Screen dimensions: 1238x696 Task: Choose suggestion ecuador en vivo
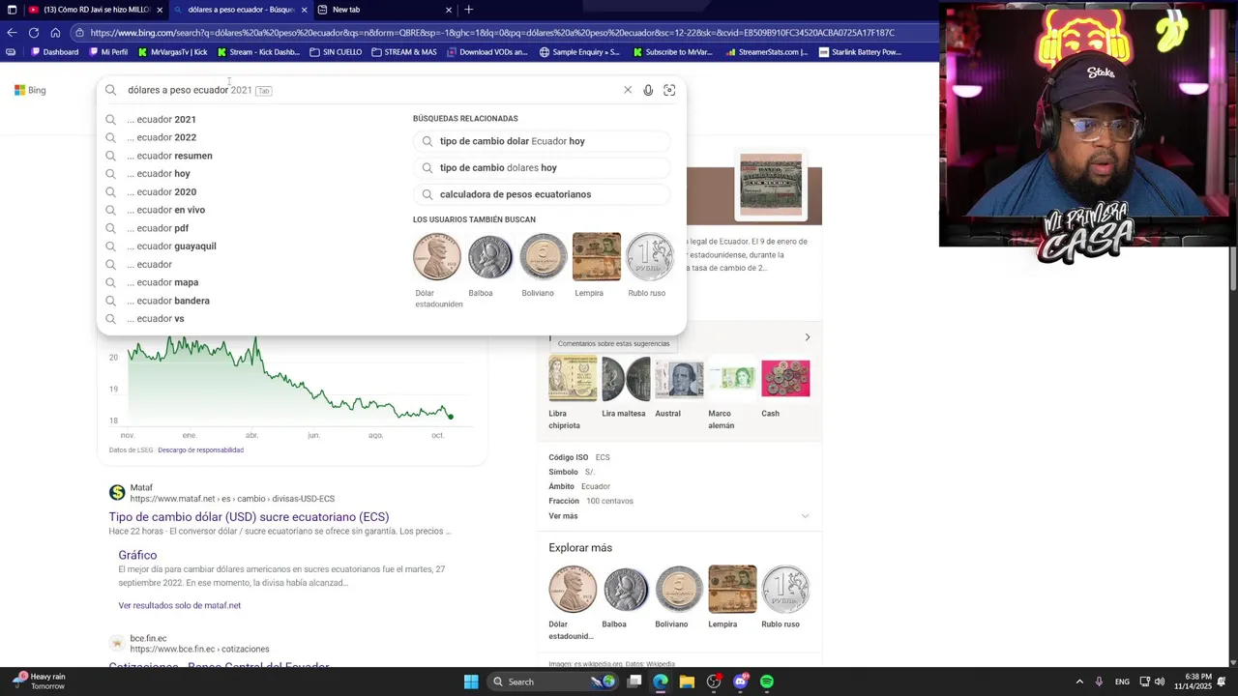coord(165,210)
